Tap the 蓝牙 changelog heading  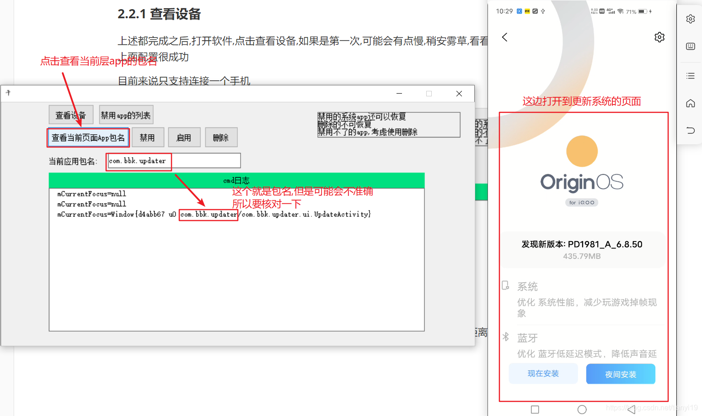pos(527,338)
